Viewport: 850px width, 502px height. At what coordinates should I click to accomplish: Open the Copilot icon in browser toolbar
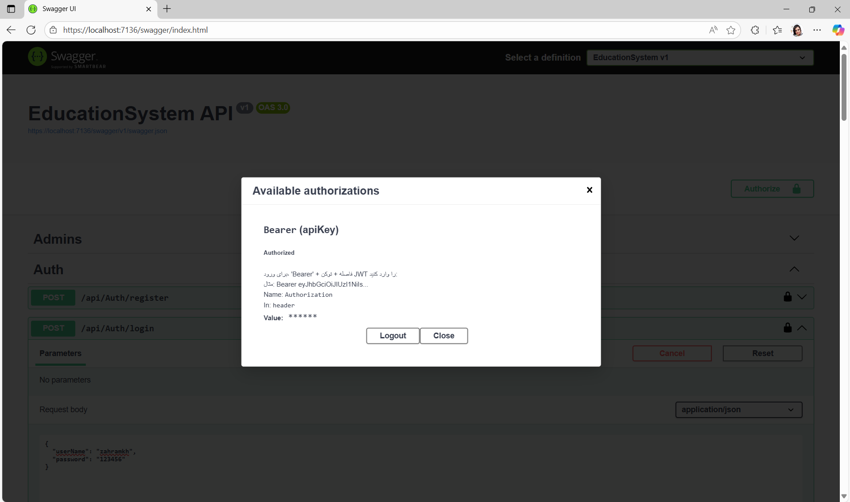pyautogui.click(x=838, y=30)
